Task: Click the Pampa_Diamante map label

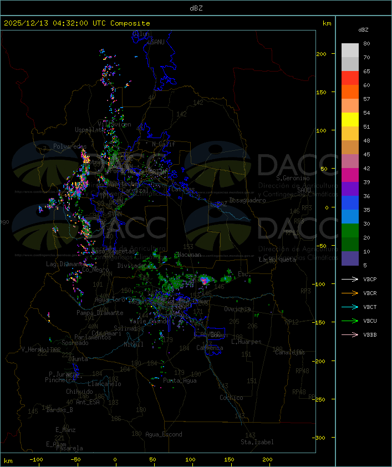Action: [x=100, y=313]
